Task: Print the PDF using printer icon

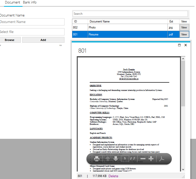Action: coord(96,159)
